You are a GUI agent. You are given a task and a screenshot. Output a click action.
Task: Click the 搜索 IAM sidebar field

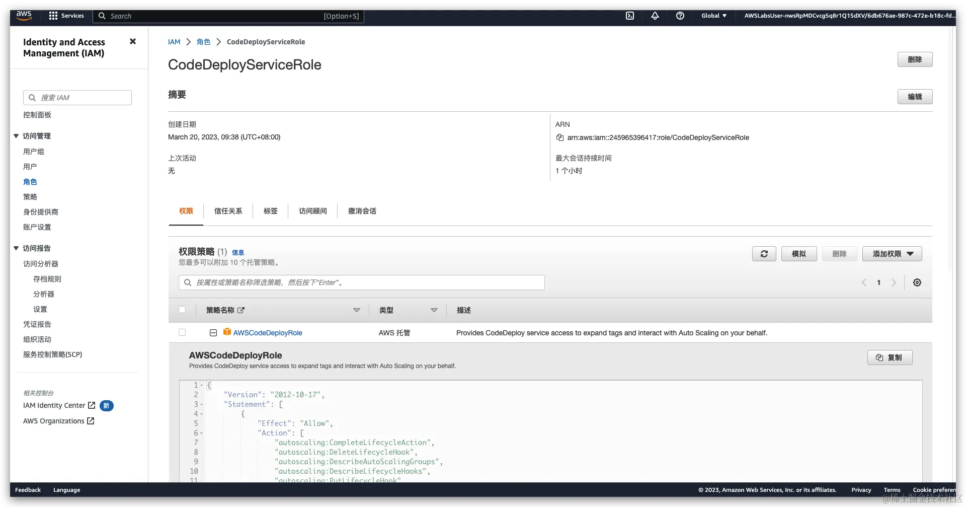[x=77, y=98]
